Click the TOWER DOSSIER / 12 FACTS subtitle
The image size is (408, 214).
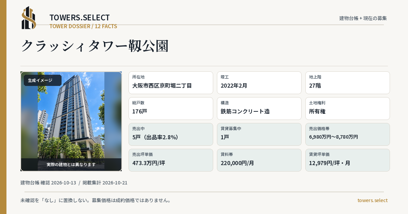(83, 26)
